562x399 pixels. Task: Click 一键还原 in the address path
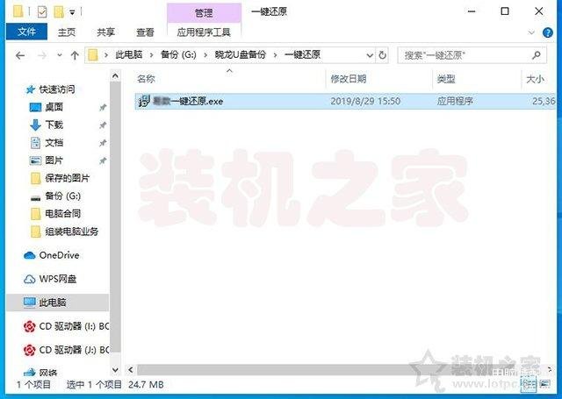(302, 54)
